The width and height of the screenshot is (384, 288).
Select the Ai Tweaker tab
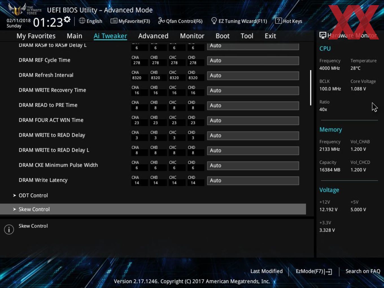pyautogui.click(x=110, y=36)
